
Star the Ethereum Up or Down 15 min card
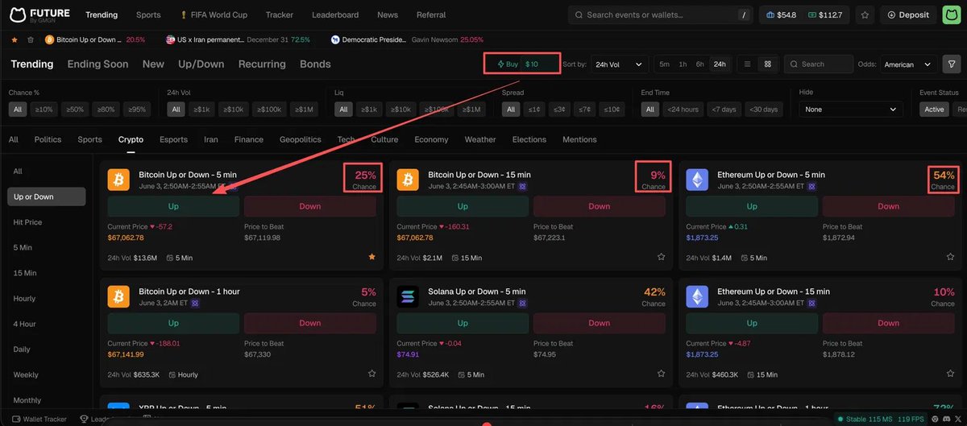click(x=950, y=374)
